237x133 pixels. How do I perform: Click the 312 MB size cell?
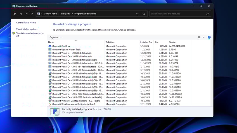[x=163, y=46]
